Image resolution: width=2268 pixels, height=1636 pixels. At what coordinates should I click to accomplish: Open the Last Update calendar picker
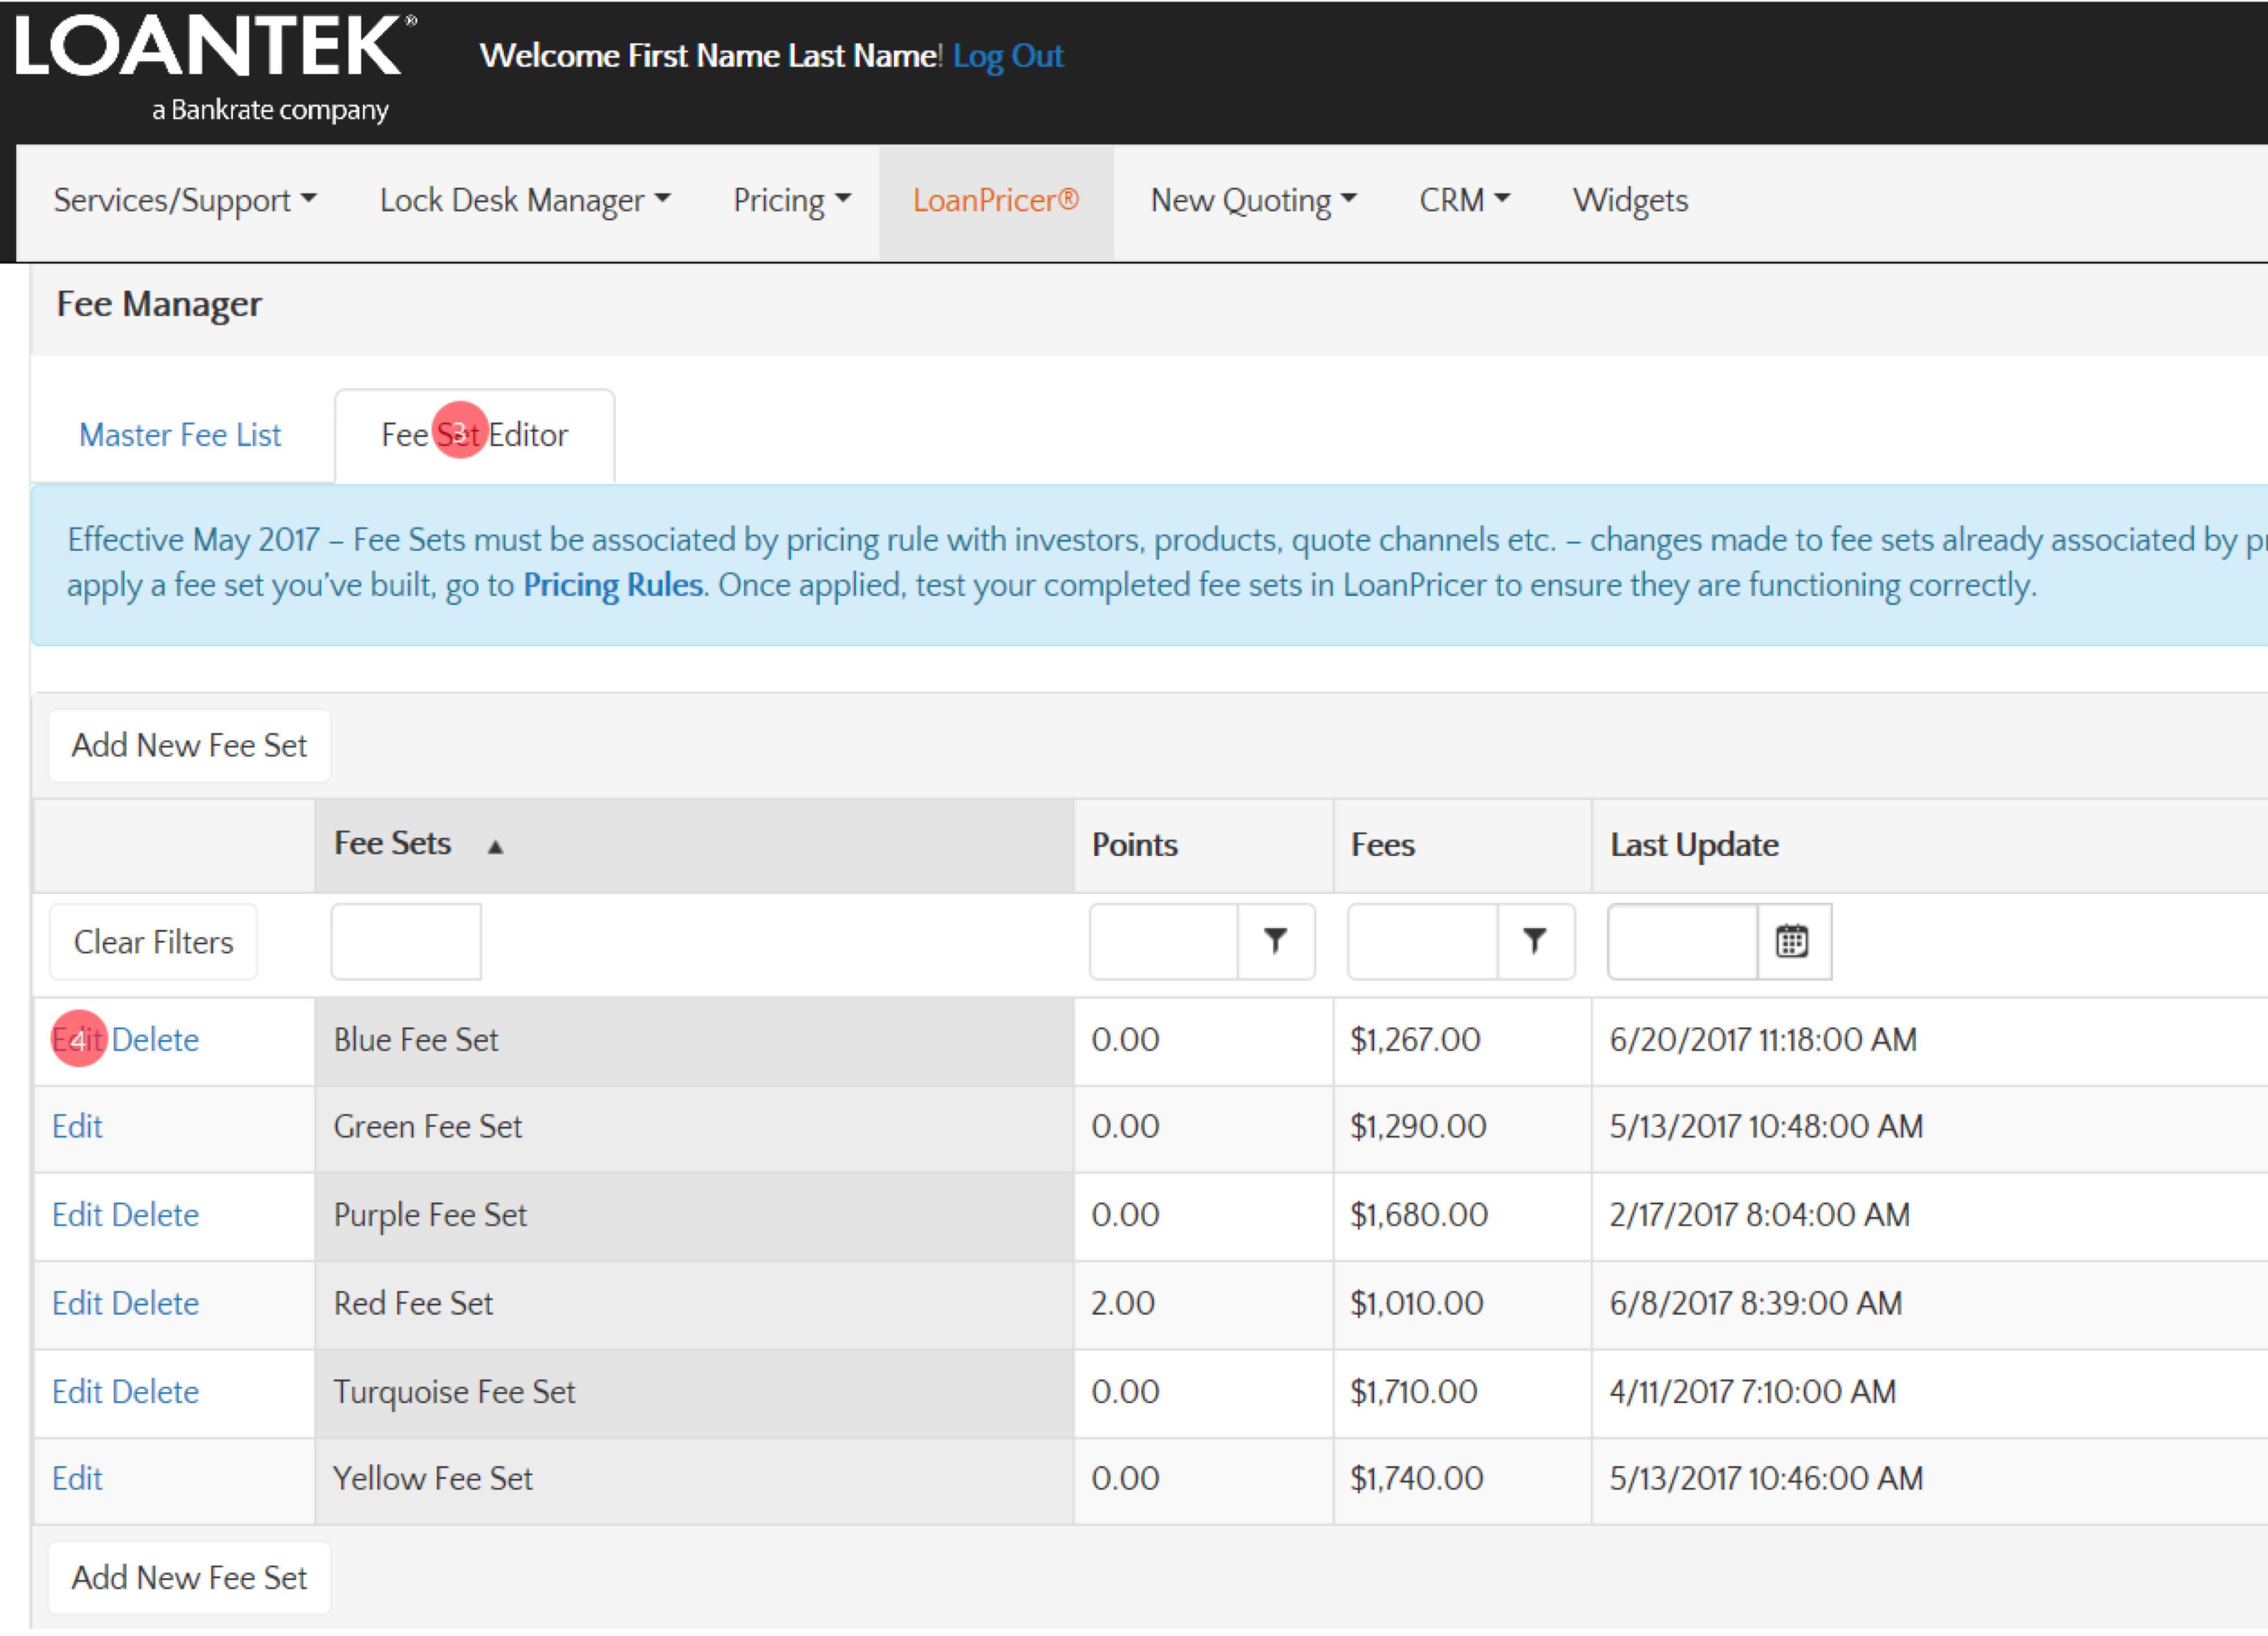click(x=1791, y=941)
